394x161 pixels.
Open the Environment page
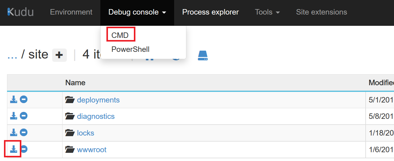(71, 12)
